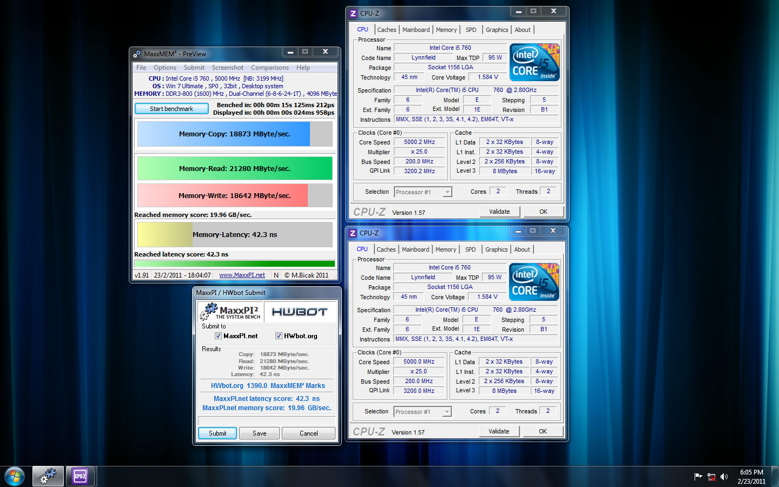Click OK button in lower CPU-Z
This screenshot has height=487, width=779.
(x=543, y=431)
